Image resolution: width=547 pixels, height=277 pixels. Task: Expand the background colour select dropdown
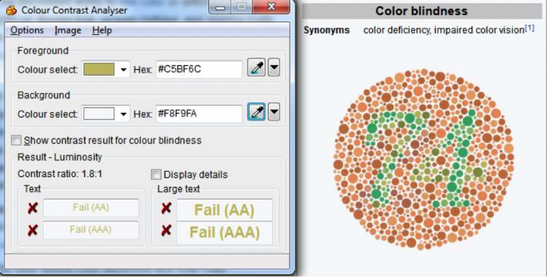(124, 114)
